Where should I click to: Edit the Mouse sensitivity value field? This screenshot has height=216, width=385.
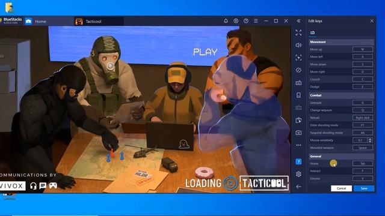coord(360,140)
